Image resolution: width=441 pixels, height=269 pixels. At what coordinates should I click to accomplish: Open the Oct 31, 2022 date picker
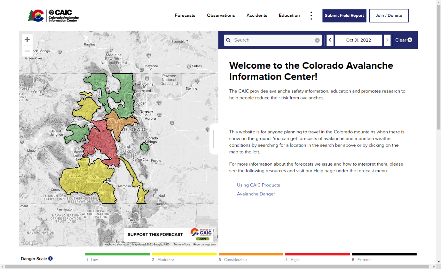tap(358, 40)
